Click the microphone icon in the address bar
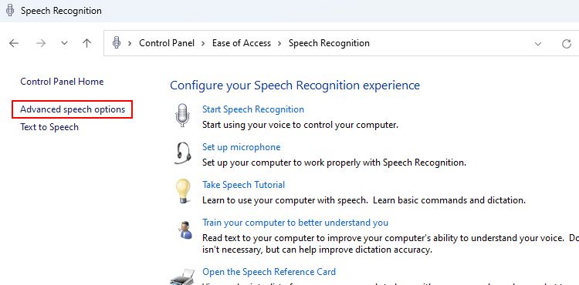The height and width of the screenshot is (285, 579). coord(117,43)
